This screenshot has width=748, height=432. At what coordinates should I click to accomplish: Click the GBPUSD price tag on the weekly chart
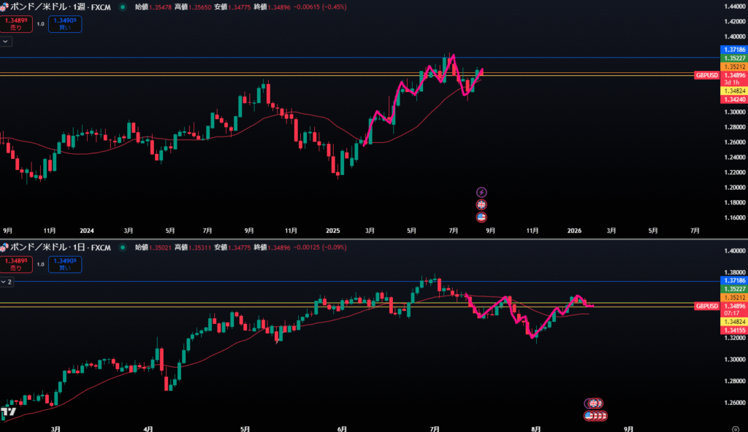coord(706,75)
